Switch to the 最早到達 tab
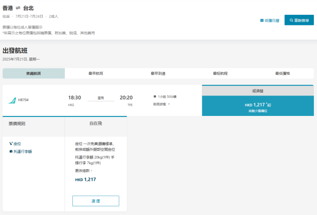Image resolution: width=317 pixels, height=215 pixels. click(x=158, y=73)
